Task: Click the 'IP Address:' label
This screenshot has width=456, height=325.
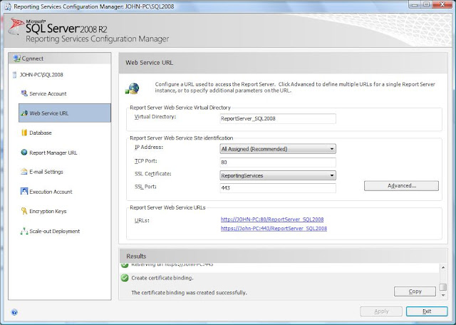Action: [x=149, y=148]
